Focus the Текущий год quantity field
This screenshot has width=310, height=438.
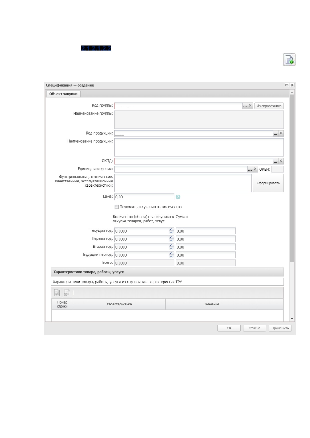[142, 231]
